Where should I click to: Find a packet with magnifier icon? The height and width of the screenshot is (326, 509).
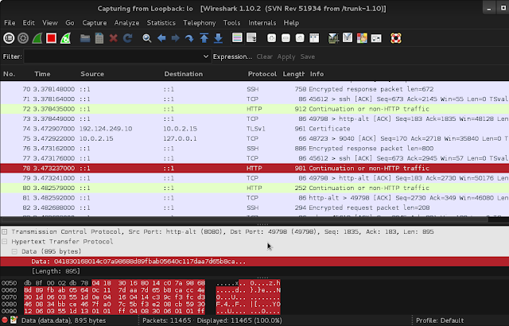(147, 38)
